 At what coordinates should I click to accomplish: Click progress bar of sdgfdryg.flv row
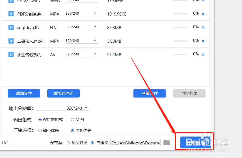pyautogui.click(x=180, y=27)
